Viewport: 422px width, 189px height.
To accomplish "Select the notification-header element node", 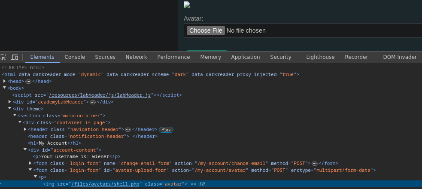I will (92, 136).
